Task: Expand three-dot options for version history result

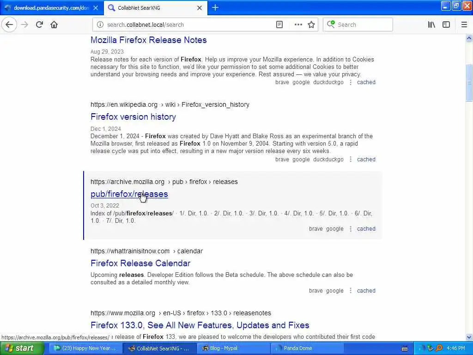Action: 351,159
